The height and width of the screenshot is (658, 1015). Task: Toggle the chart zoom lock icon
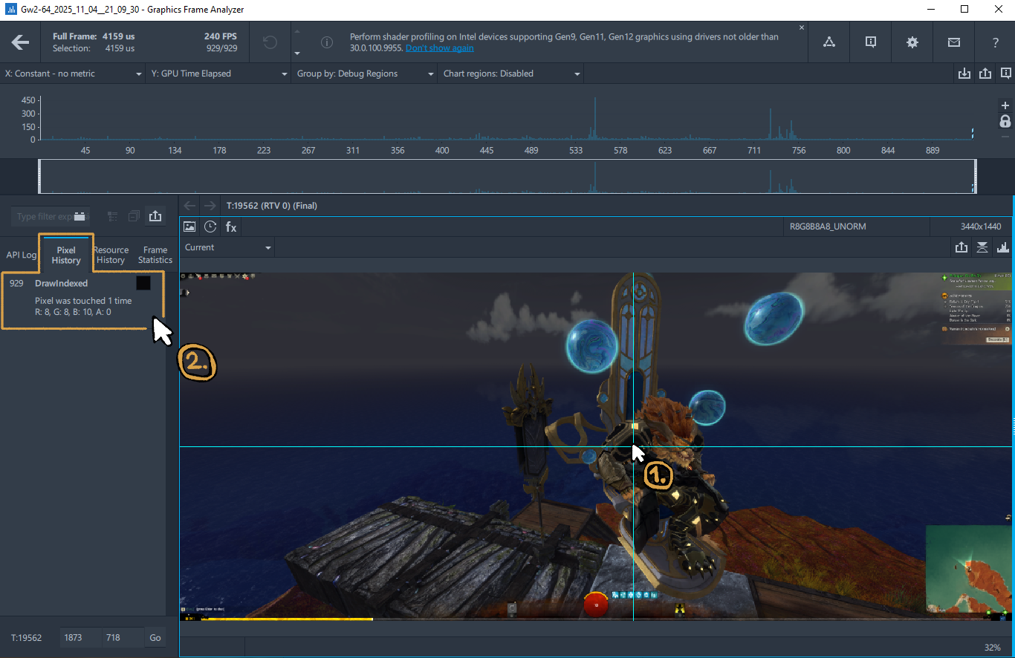point(1005,121)
